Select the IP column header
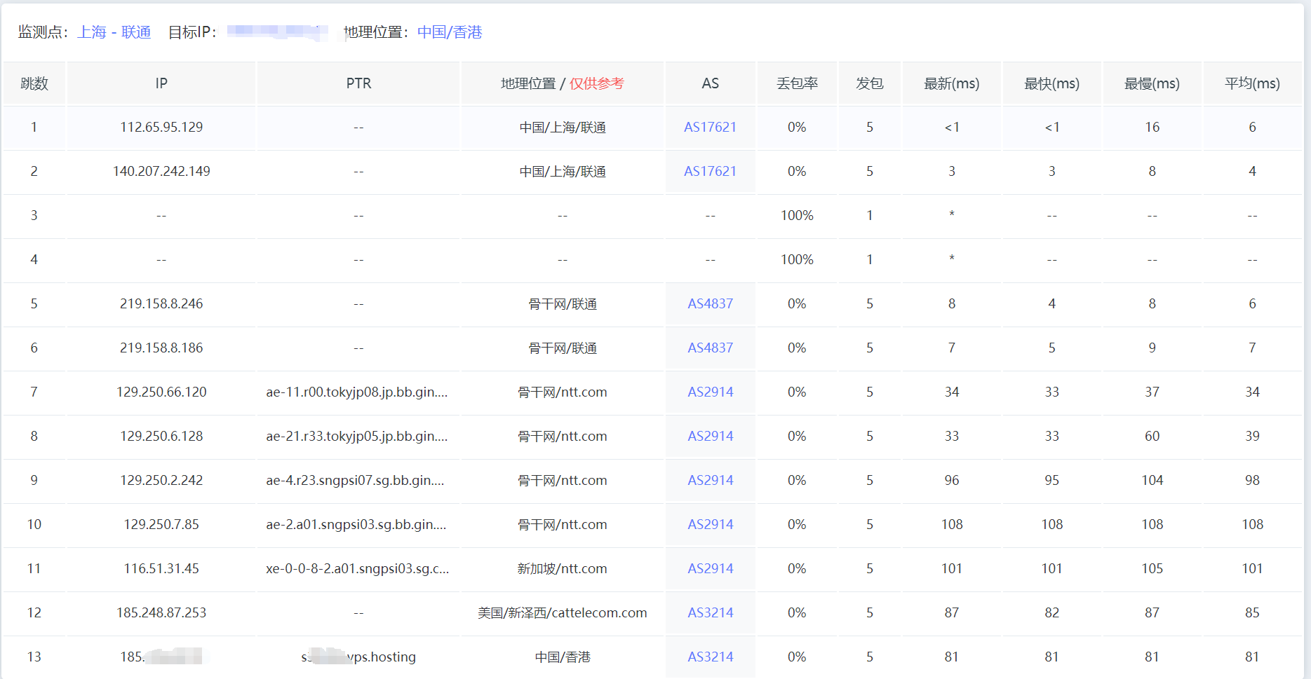This screenshot has height=679, width=1311. tap(161, 83)
